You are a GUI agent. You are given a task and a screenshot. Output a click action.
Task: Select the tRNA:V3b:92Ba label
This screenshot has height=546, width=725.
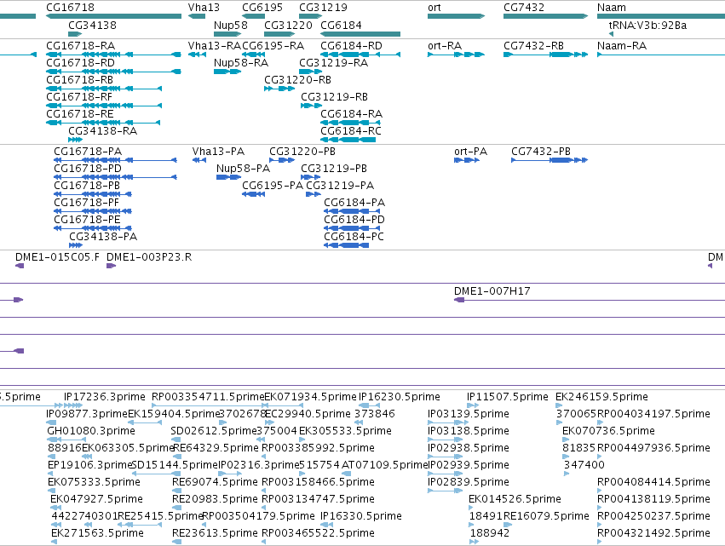[647, 25]
